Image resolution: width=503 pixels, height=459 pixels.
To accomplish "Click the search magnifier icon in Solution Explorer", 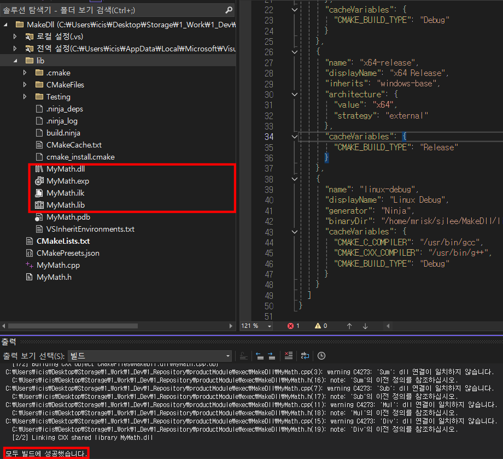I will tap(229, 10).
